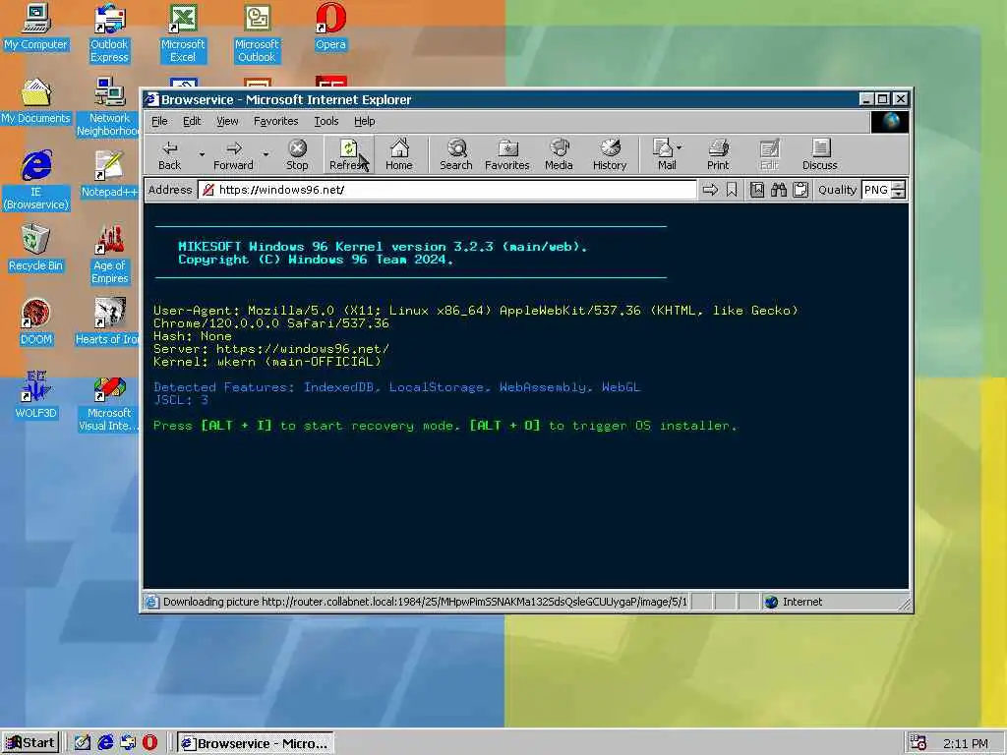Open the Help menu
Image resolution: width=1007 pixels, height=755 pixels.
pos(364,121)
